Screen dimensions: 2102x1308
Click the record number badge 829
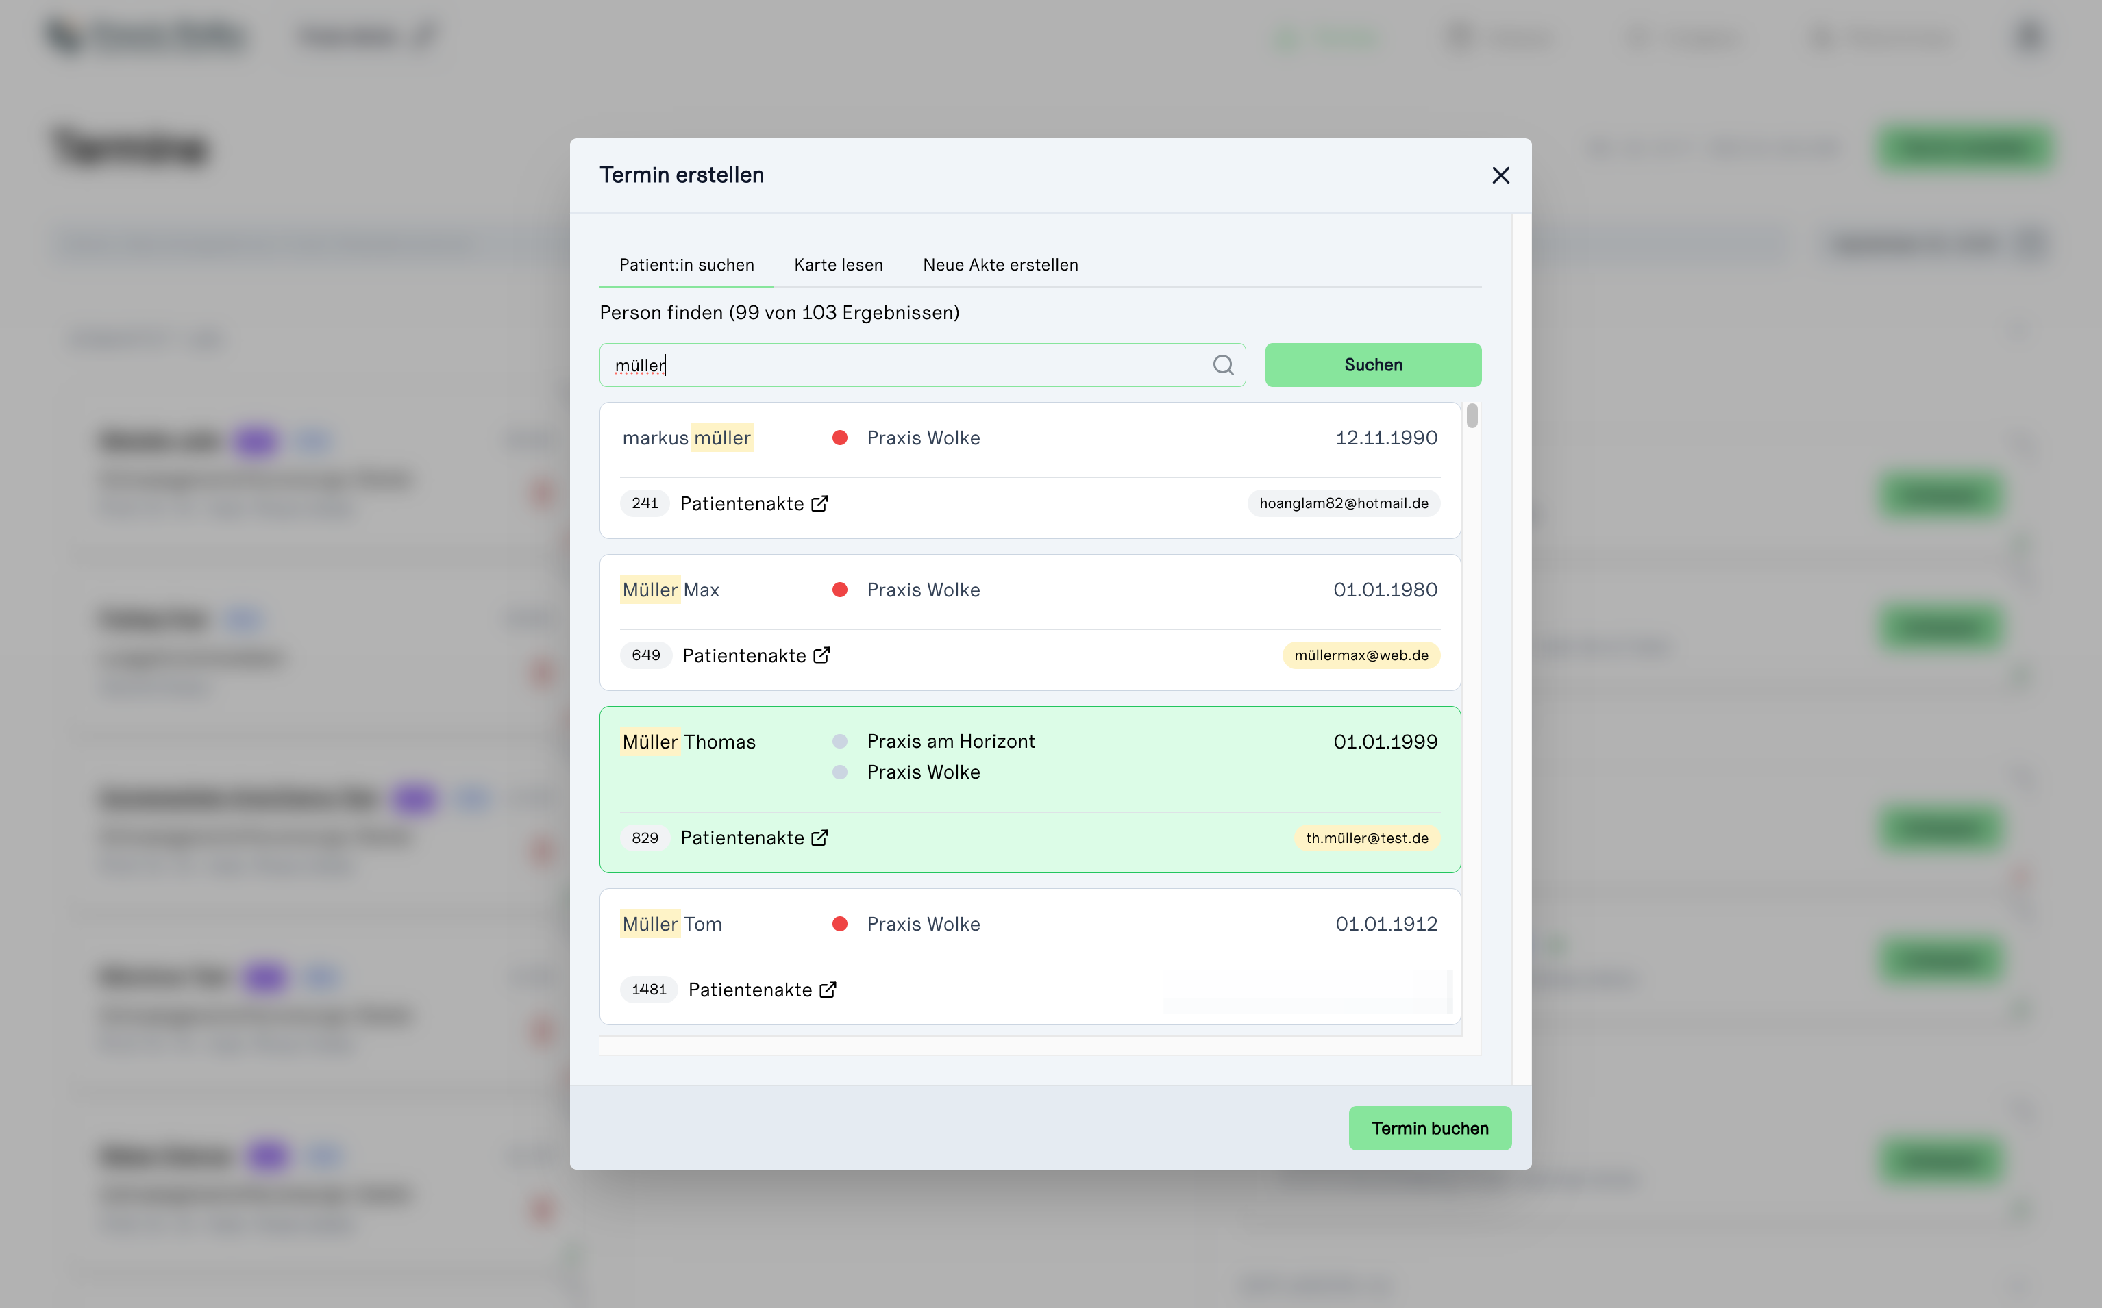[x=645, y=838]
